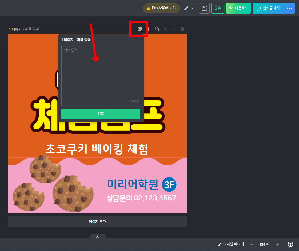Duplicate page 1 using the copy icon
Viewport: 299px width, 251px height.
(157, 29)
